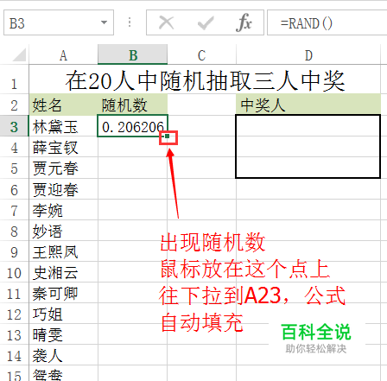The height and width of the screenshot is (381, 387).
Task: Click cell with name 晴雯
Action: click(x=63, y=334)
